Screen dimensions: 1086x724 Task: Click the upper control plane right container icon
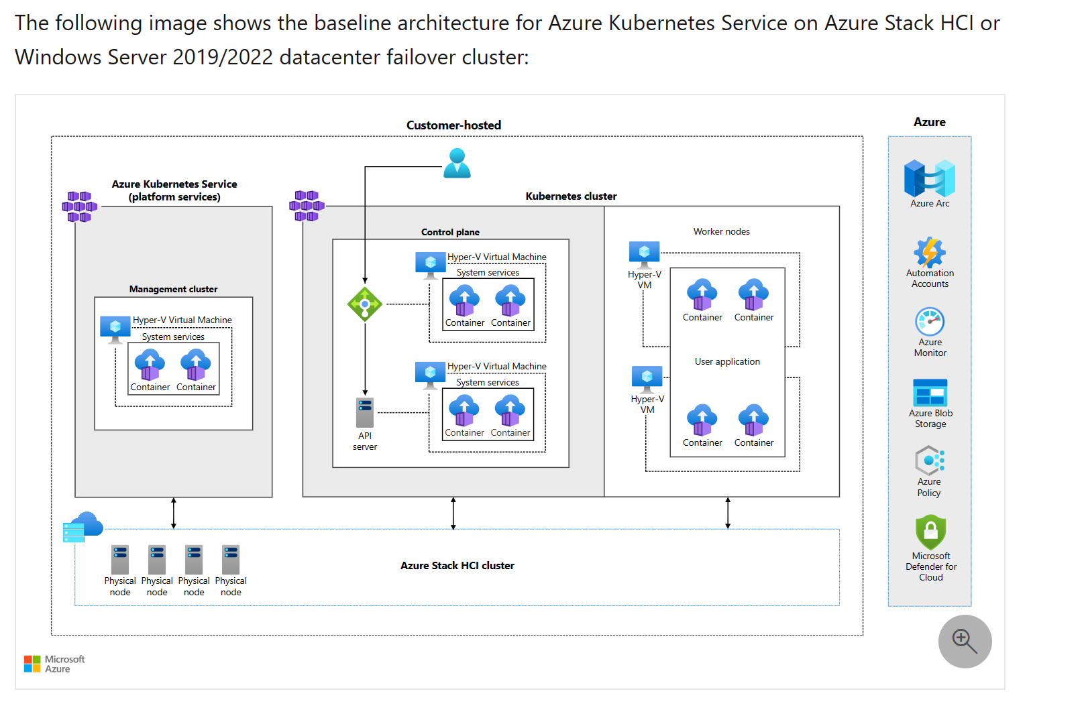pos(510,300)
